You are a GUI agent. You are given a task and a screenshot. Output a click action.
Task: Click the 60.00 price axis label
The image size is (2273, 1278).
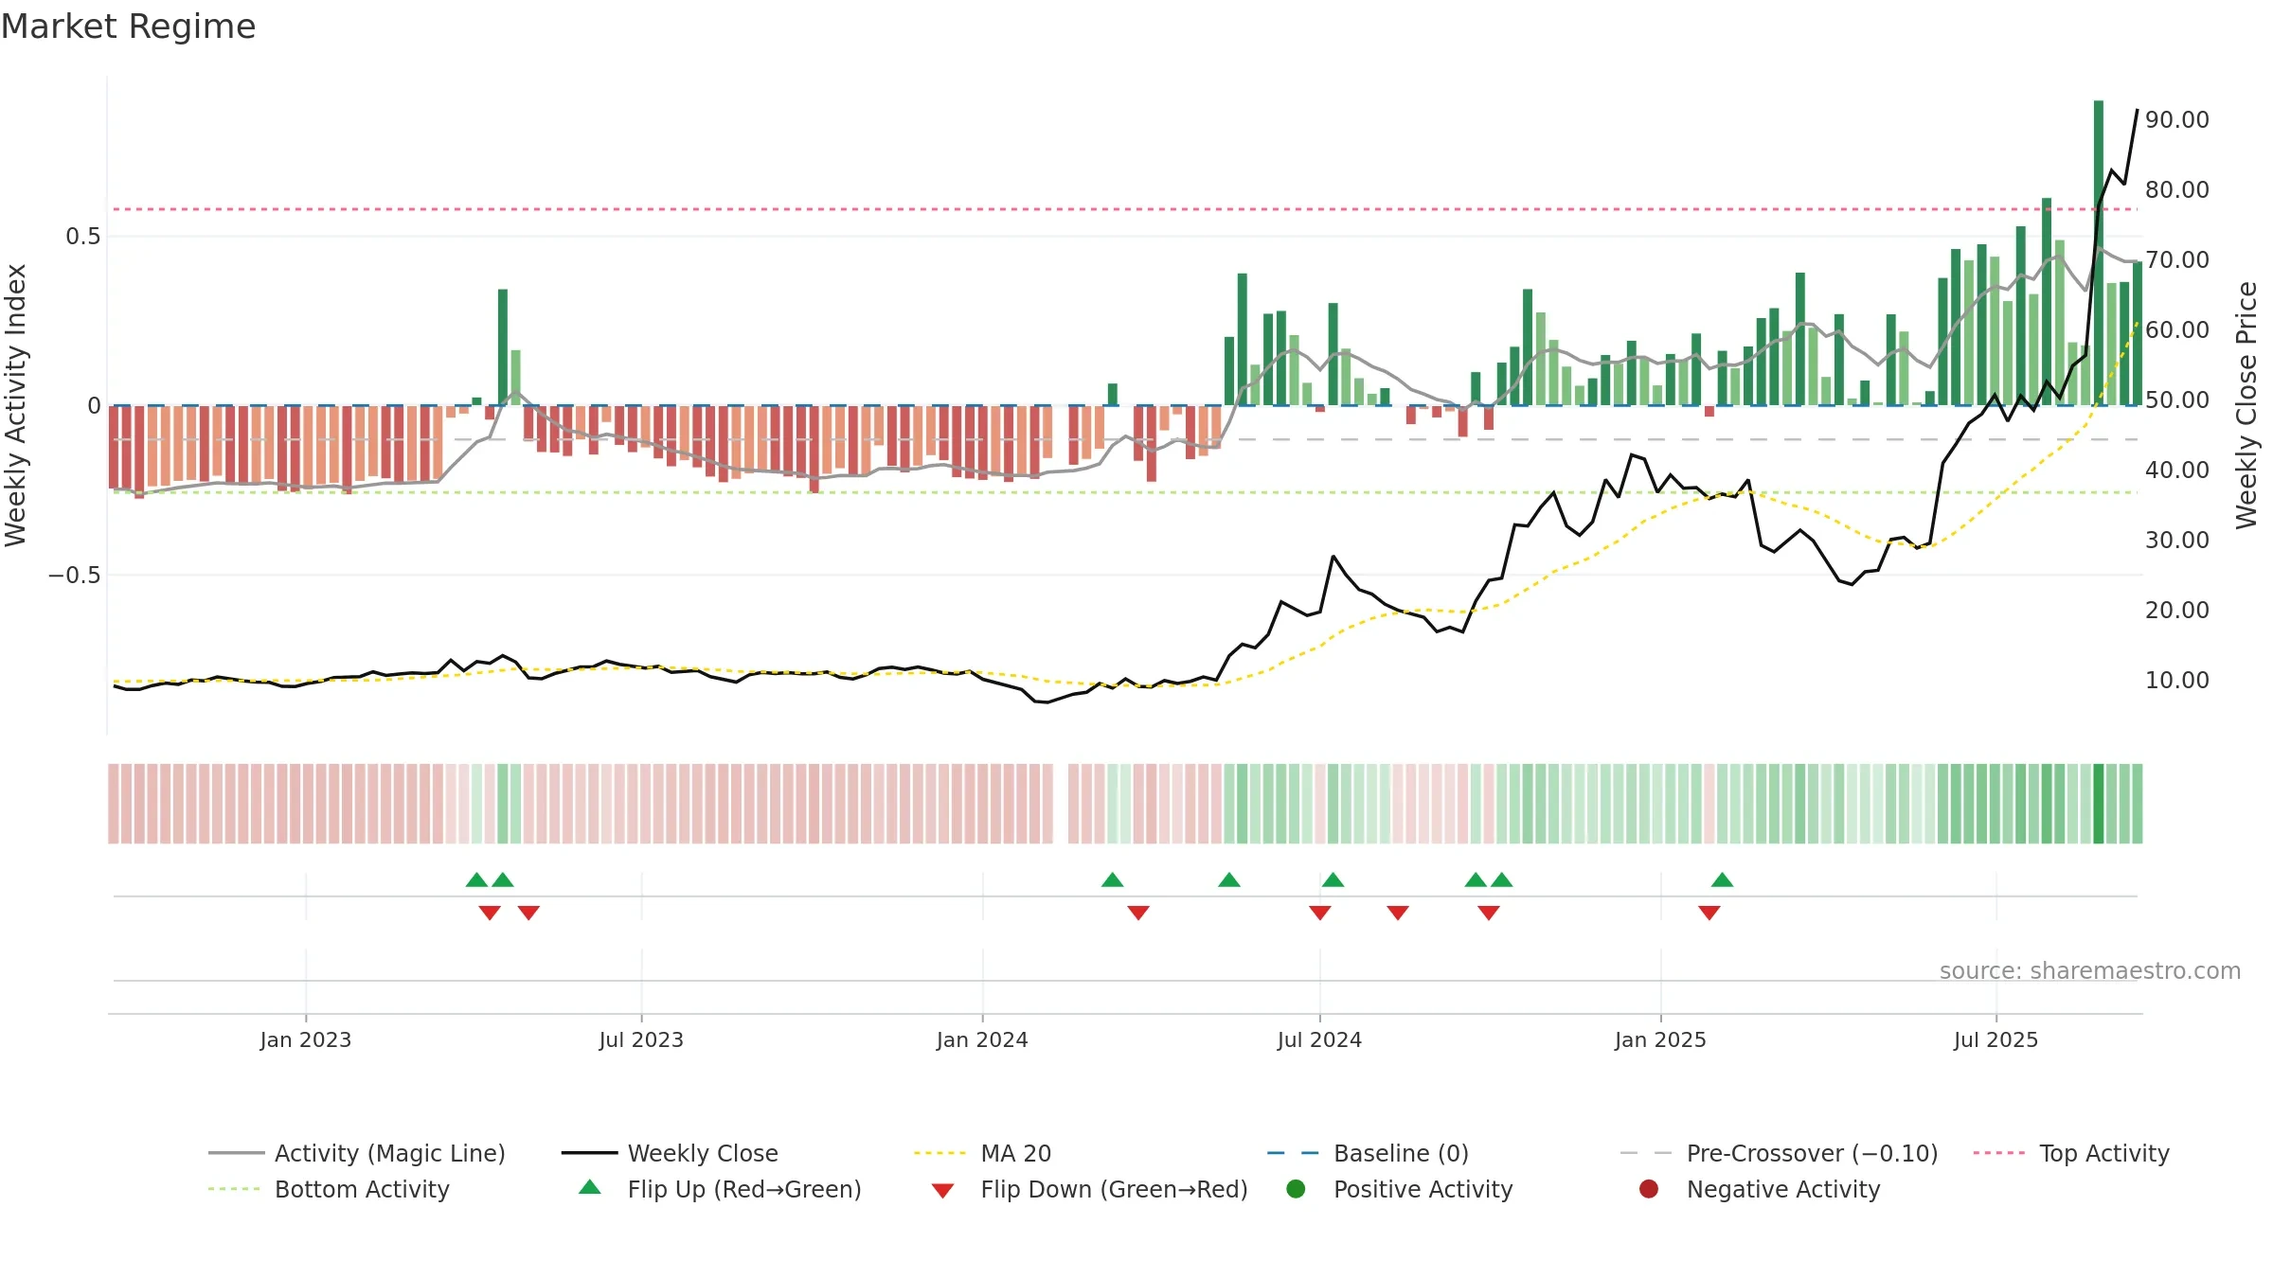[2176, 330]
